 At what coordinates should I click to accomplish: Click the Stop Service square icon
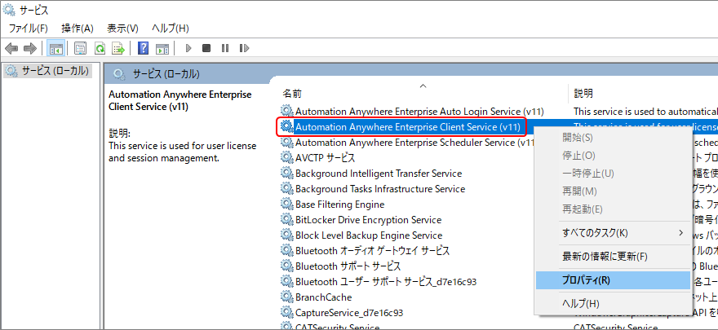point(206,48)
